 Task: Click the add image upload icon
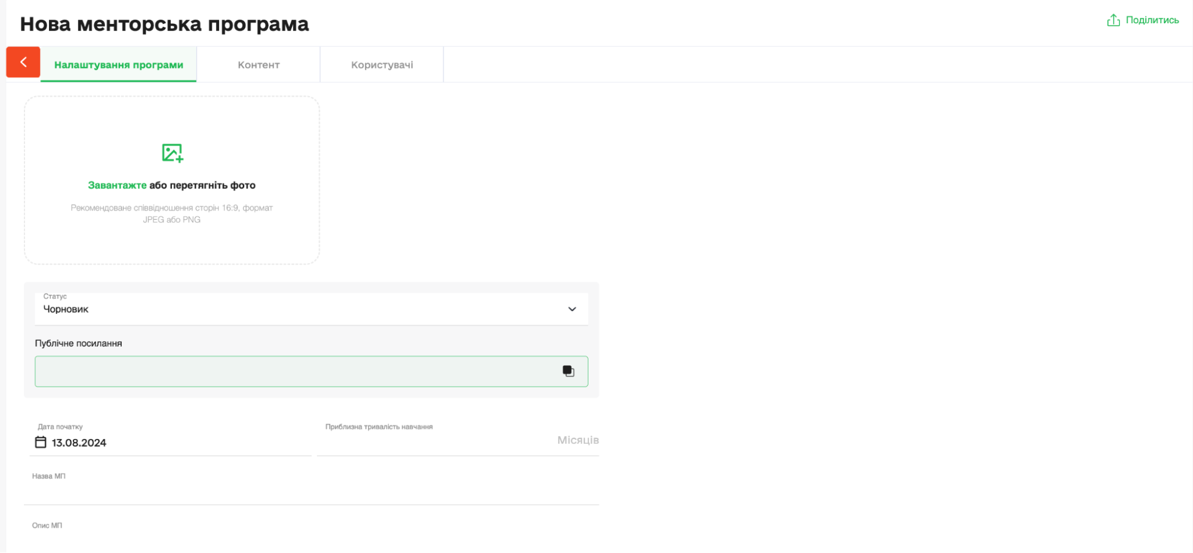tap(172, 153)
